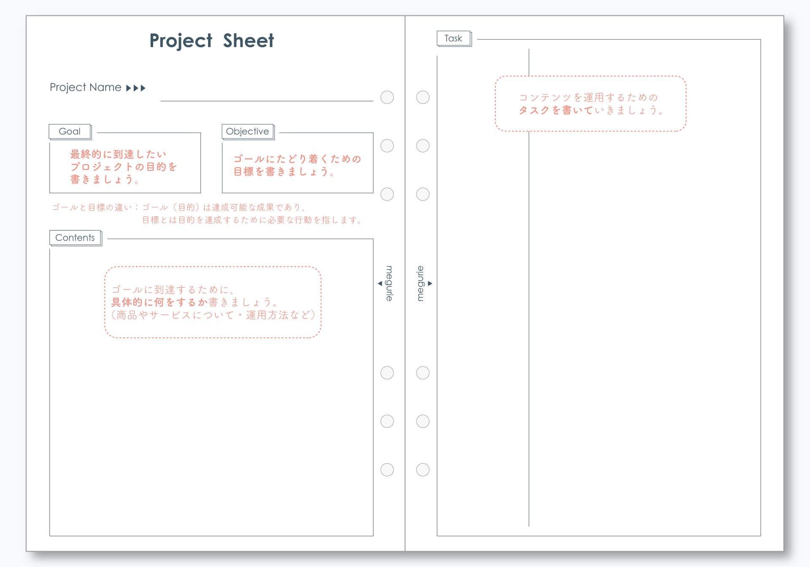Click the top left-page binder hole
The height and width of the screenshot is (567, 810).
coord(387,97)
